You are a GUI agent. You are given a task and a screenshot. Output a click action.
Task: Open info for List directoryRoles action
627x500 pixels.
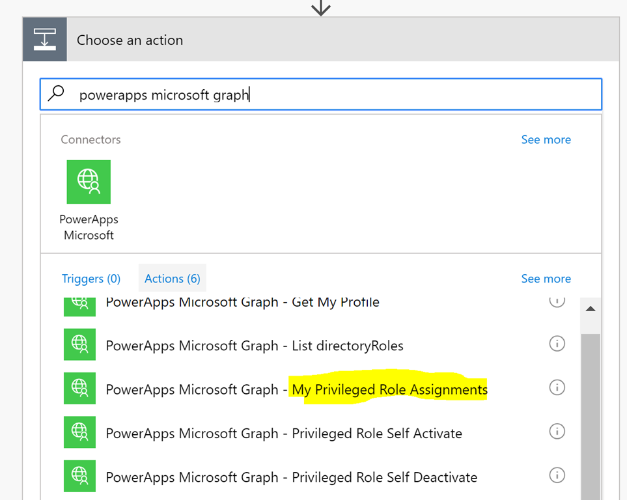coord(557,344)
